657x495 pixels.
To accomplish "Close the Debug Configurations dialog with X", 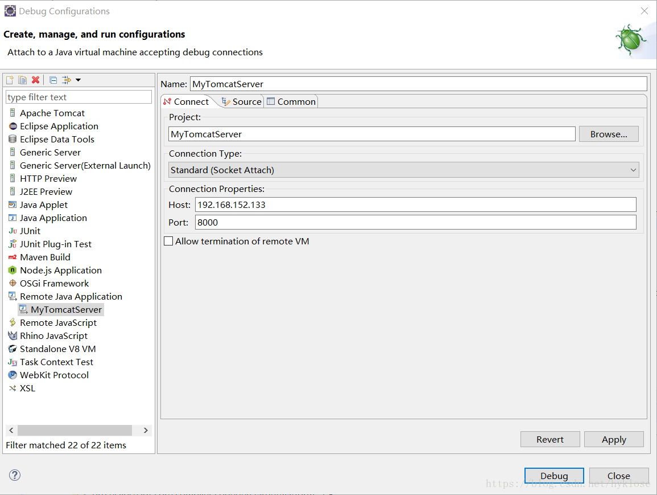I will 644,11.
